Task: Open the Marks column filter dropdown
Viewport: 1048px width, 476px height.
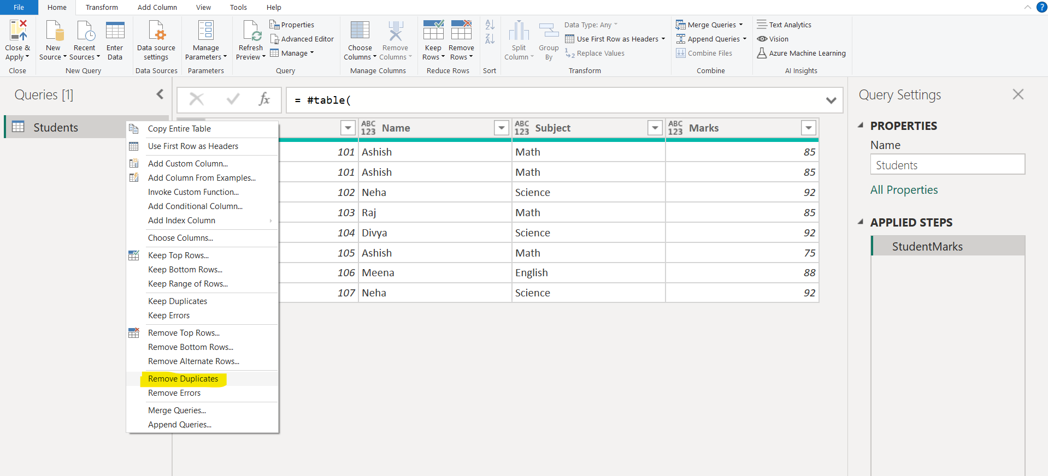Action: [x=808, y=128]
